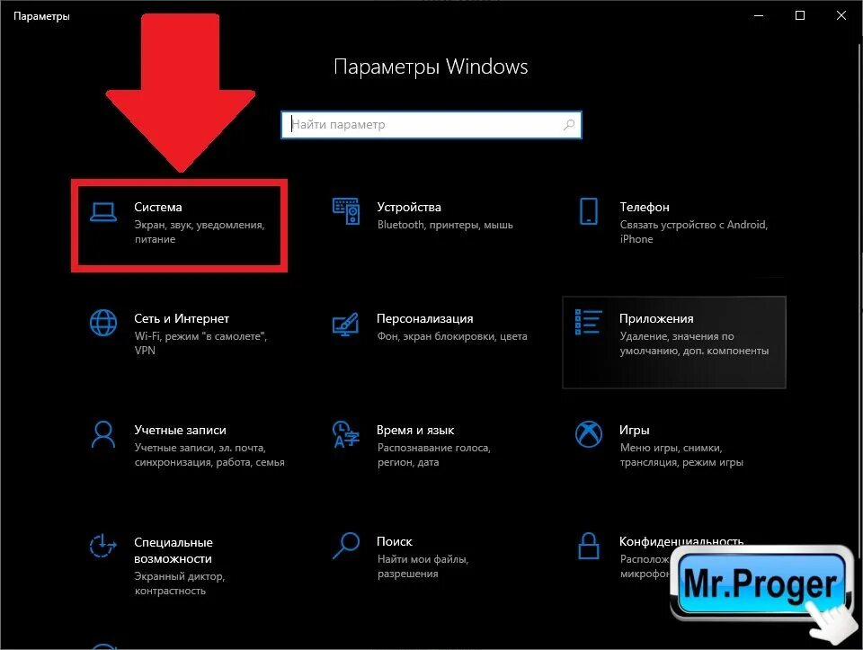Open the Устройства keyboard and speaker icon

(x=346, y=211)
